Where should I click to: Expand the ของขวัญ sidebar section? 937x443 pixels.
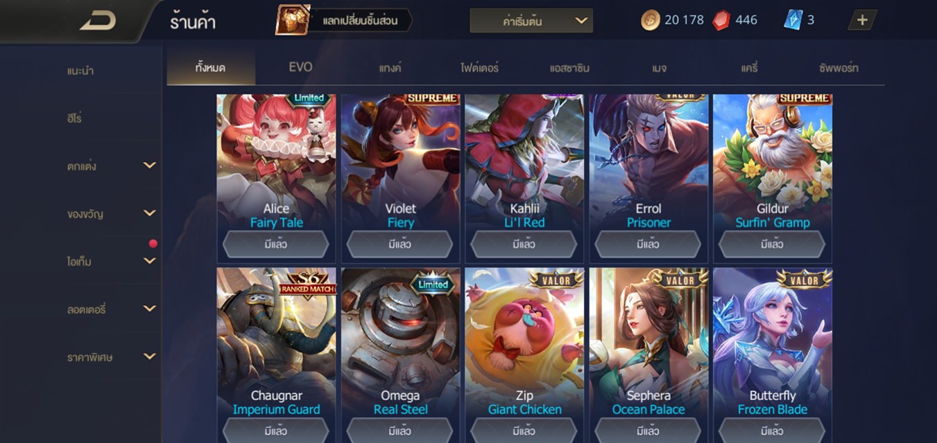150,213
